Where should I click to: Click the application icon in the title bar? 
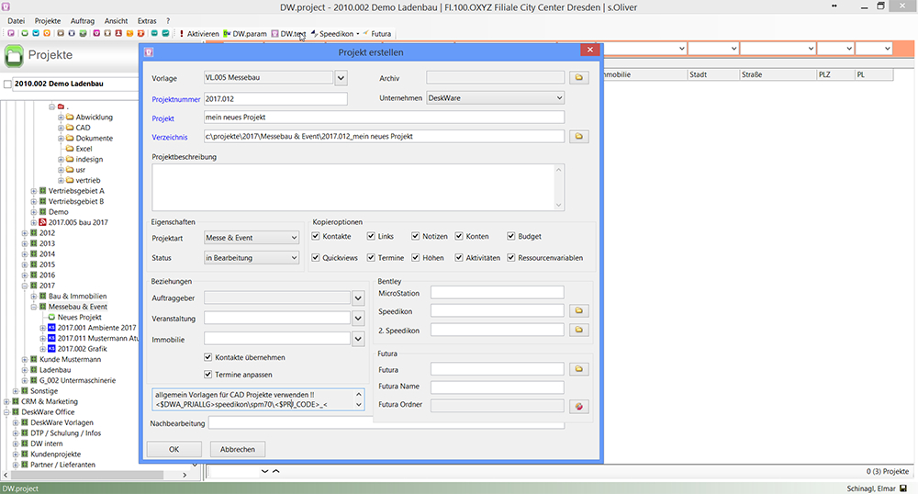(6, 7)
